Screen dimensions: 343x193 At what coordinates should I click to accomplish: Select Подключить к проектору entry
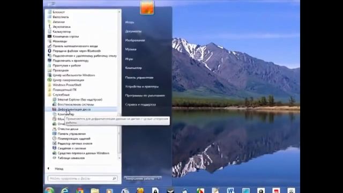71,61
